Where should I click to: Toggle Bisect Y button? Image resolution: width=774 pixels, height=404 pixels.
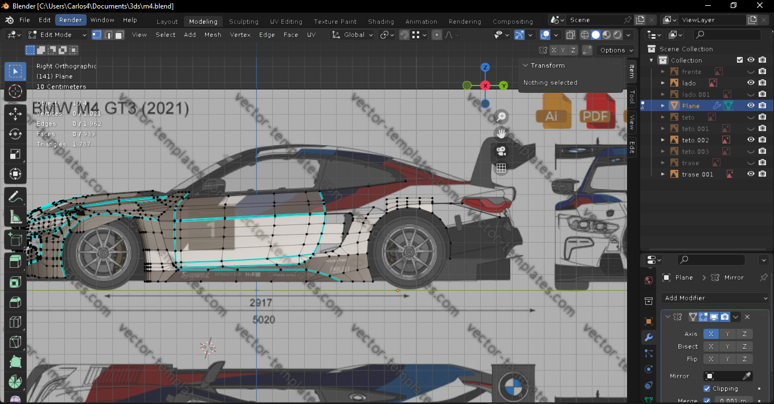coord(727,346)
